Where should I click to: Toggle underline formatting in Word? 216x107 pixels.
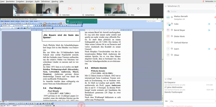(40, 25)
